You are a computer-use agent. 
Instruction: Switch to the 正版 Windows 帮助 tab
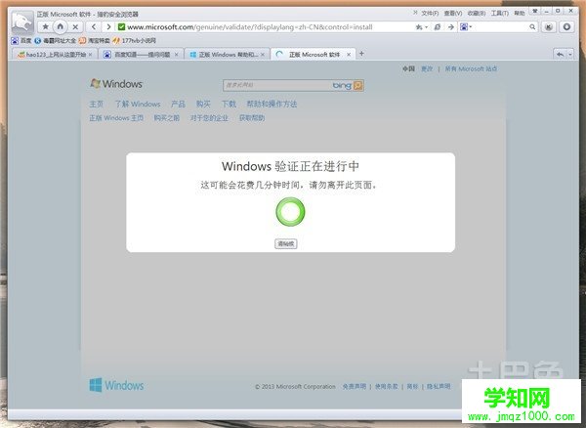point(225,55)
